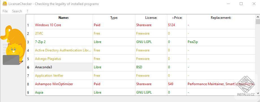This screenshot has height=102, width=260.
Task: Click the Performance Maintainer replacement cell
Action: pos(221,84)
